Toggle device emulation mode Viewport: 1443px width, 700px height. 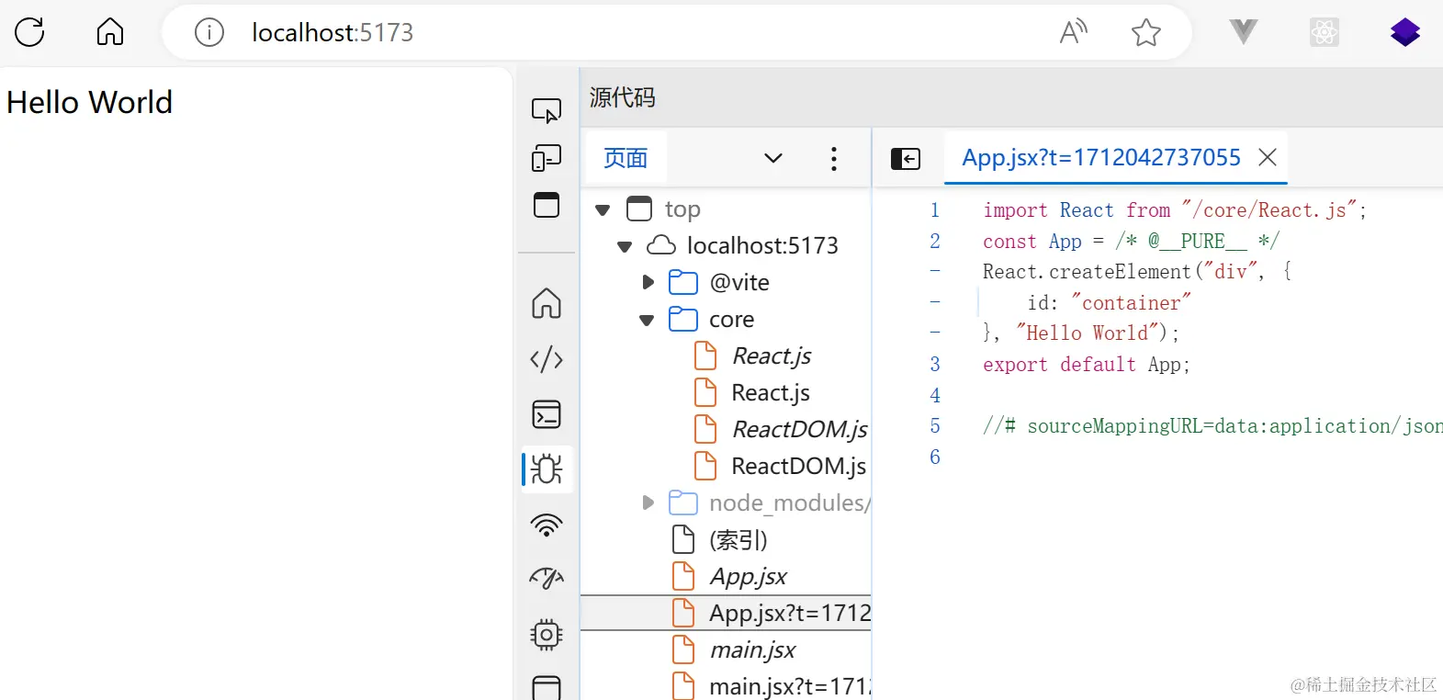(547, 158)
